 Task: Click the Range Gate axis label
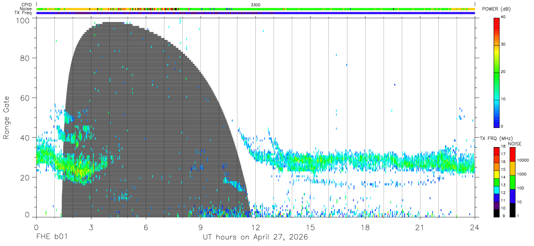pos(7,118)
